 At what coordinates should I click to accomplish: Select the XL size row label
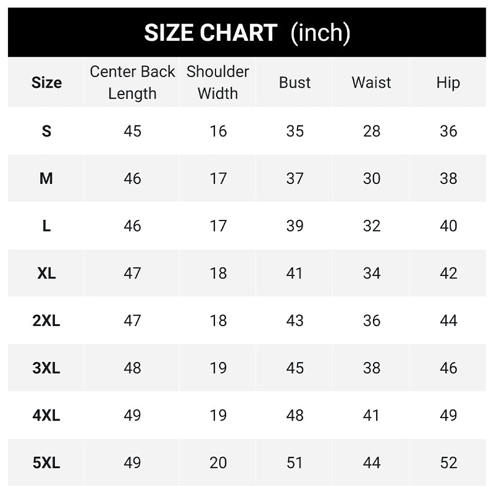pyautogui.click(x=46, y=273)
